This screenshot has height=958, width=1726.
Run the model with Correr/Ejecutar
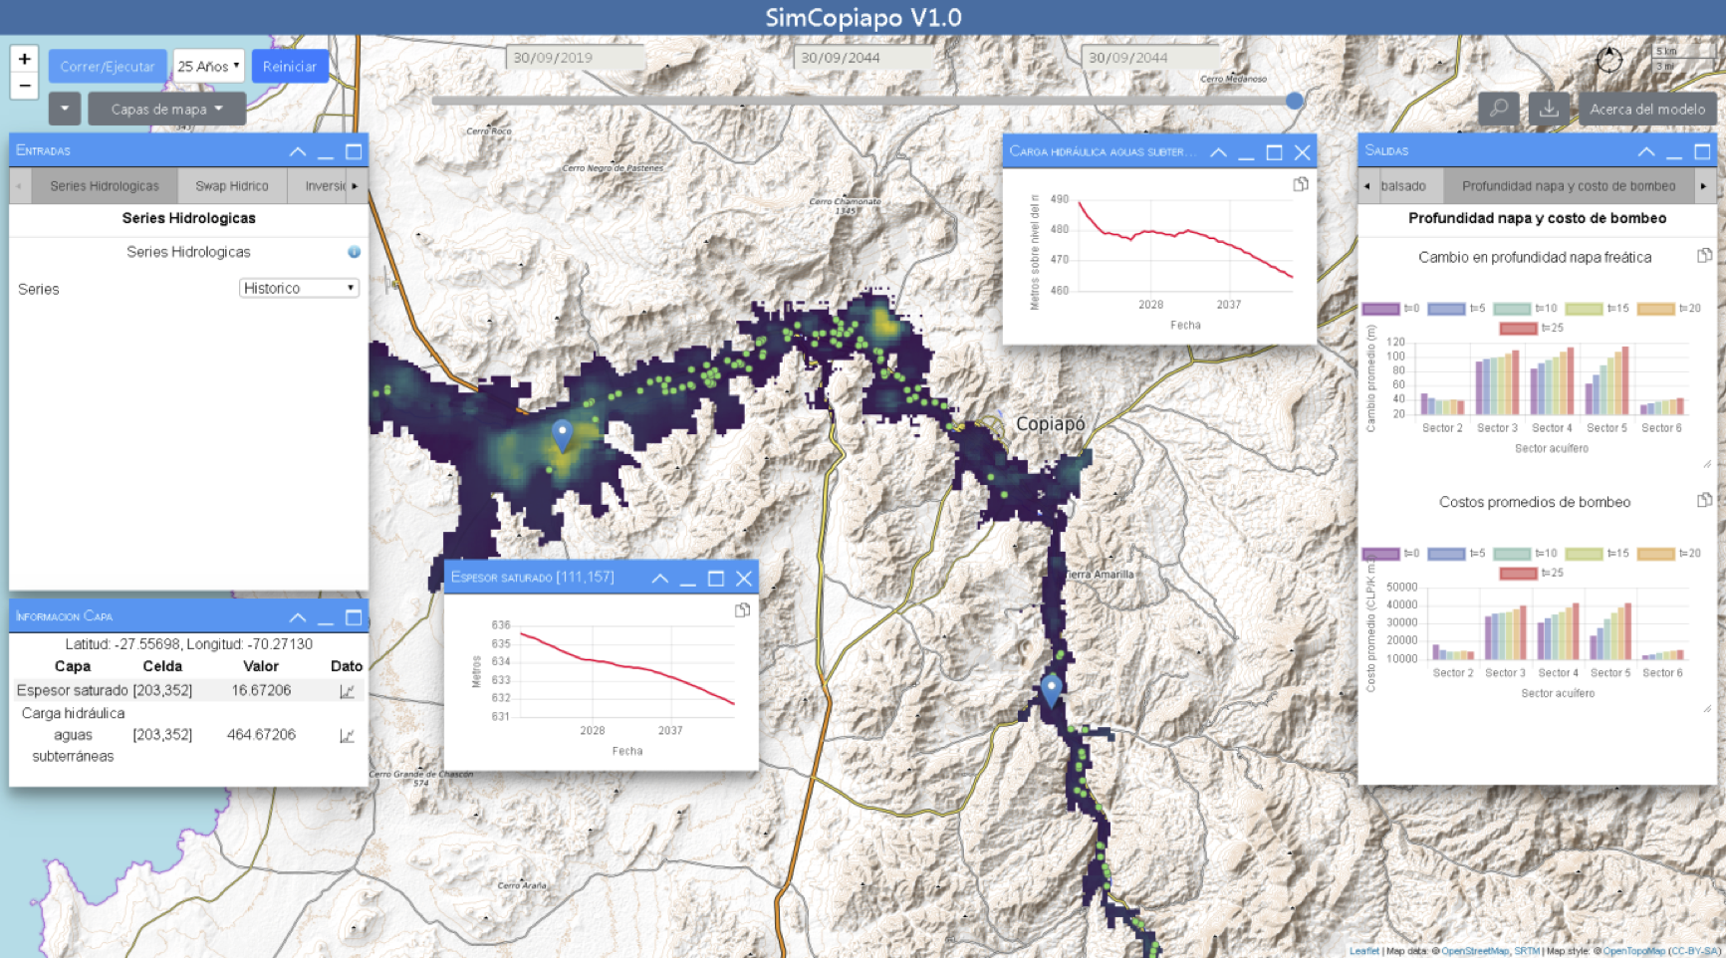pos(108,66)
